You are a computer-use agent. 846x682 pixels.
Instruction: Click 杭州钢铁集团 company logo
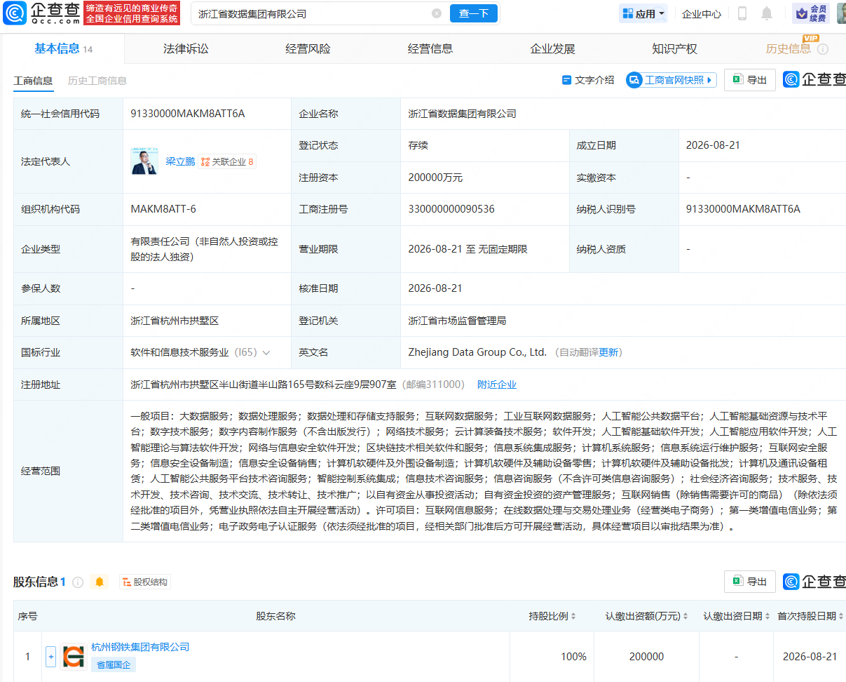click(x=74, y=657)
